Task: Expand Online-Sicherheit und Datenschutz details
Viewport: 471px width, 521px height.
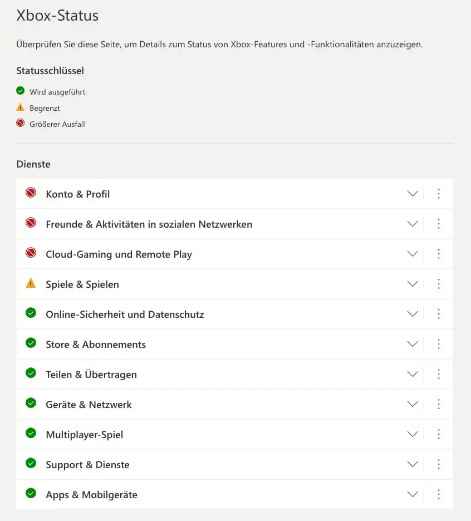Action: click(x=413, y=314)
